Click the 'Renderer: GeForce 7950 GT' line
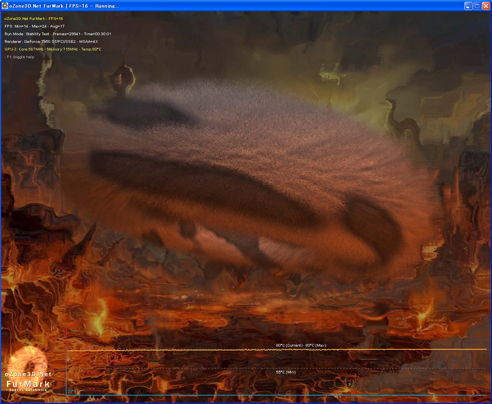 click(51, 41)
